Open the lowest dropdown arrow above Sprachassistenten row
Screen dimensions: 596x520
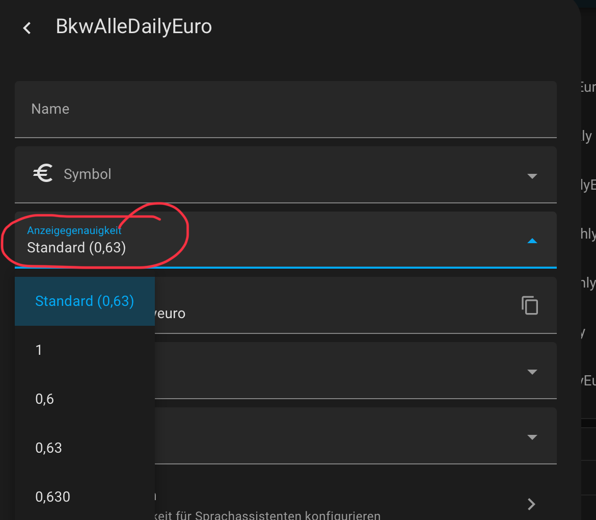pyautogui.click(x=532, y=437)
